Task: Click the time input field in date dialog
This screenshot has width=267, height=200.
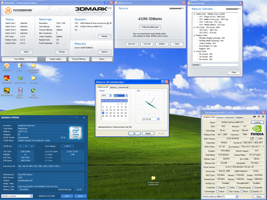Action: coord(150,119)
